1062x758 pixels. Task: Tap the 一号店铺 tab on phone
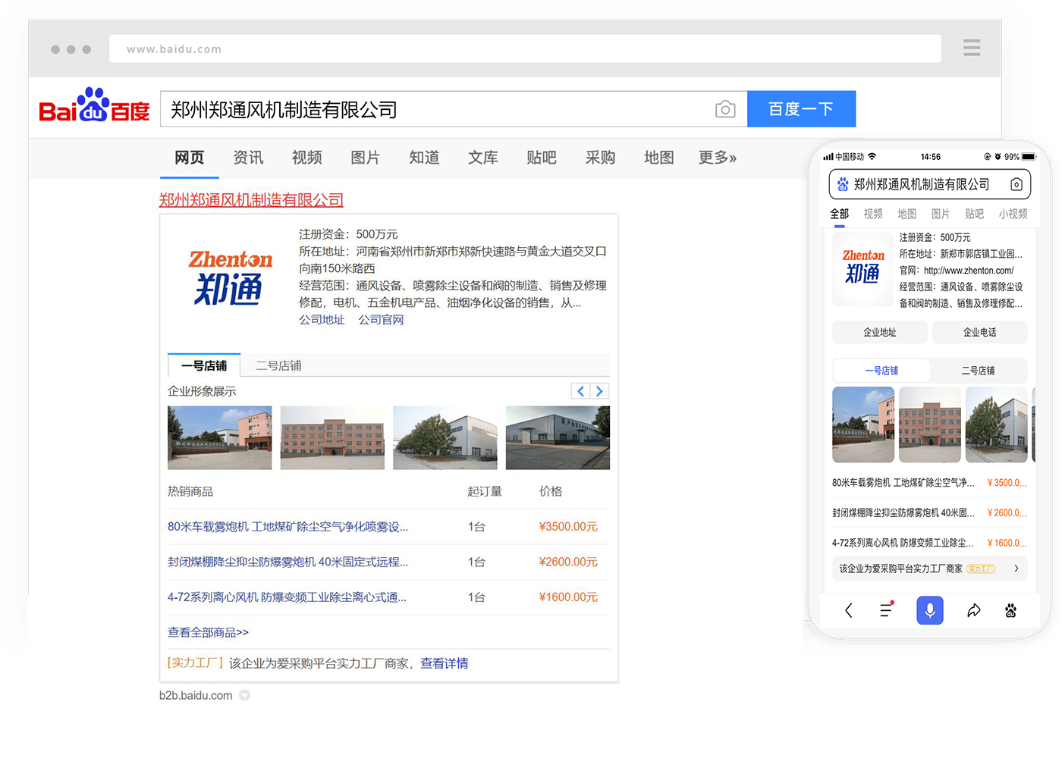(x=881, y=371)
